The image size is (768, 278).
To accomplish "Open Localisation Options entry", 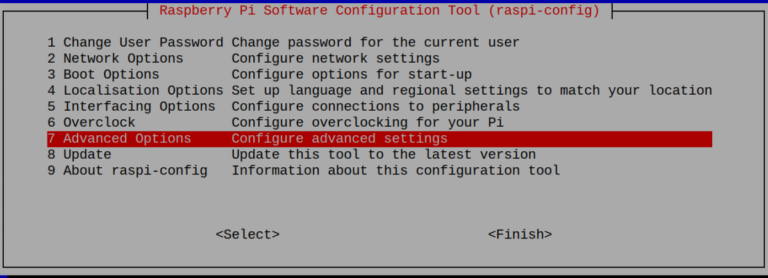I will (135, 91).
